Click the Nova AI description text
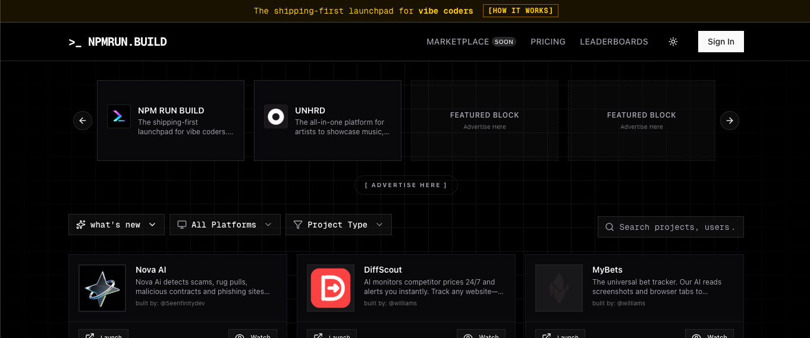 click(203, 287)
